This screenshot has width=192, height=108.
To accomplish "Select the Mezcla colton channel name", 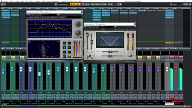I will 169,104.
